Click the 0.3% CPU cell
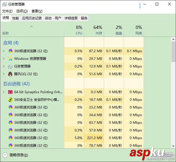 point(74,130)
